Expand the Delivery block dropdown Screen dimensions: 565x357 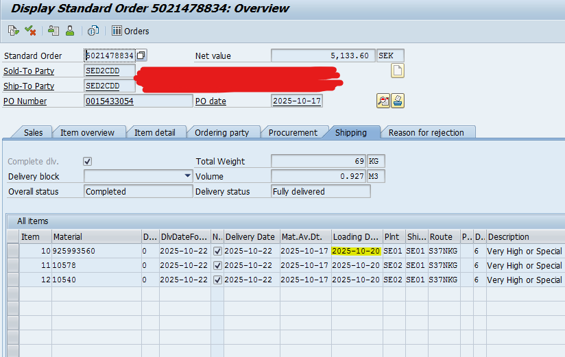pyautogui.click(x=187, y=176)
